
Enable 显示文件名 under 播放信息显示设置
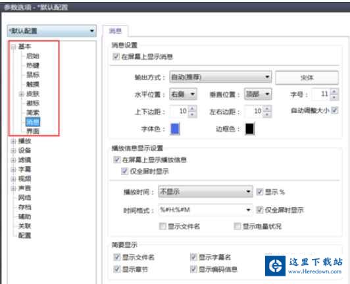click(x=162, y=226)
